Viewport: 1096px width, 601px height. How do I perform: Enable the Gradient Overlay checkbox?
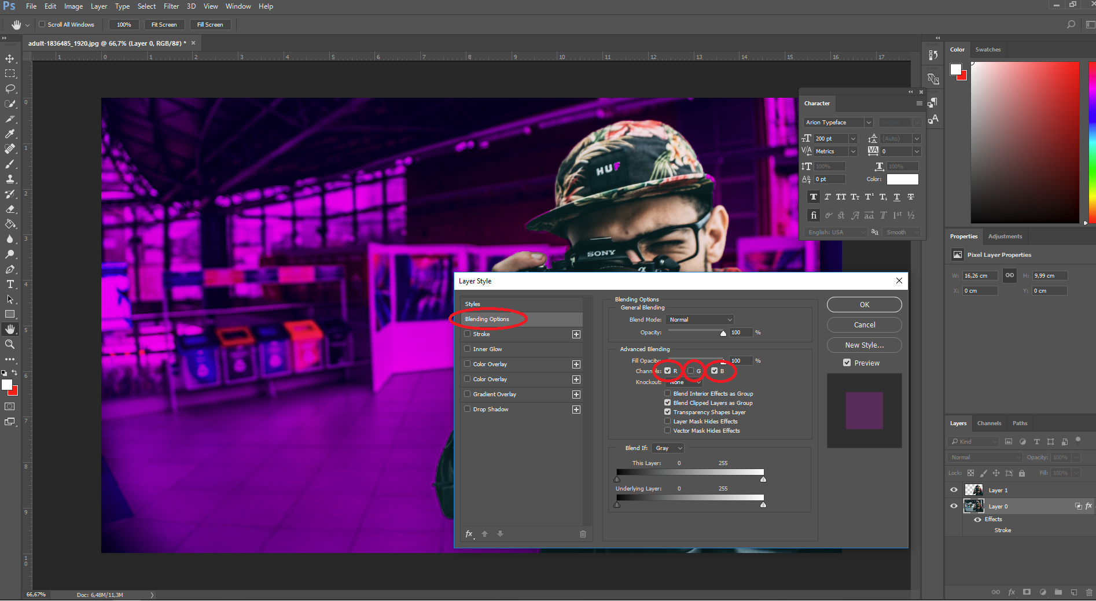pyautogui.click(x=468, y=394)
